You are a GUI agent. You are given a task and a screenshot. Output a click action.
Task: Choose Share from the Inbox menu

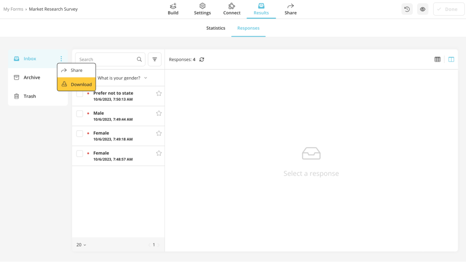pos(76,71)
